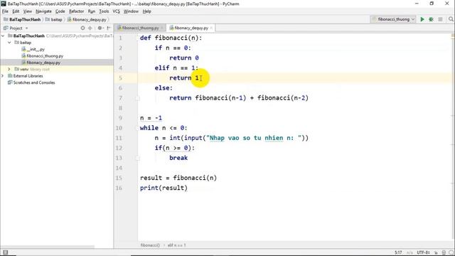
Task: Toggle fold marker on line 7
Action: coord(138,98)
